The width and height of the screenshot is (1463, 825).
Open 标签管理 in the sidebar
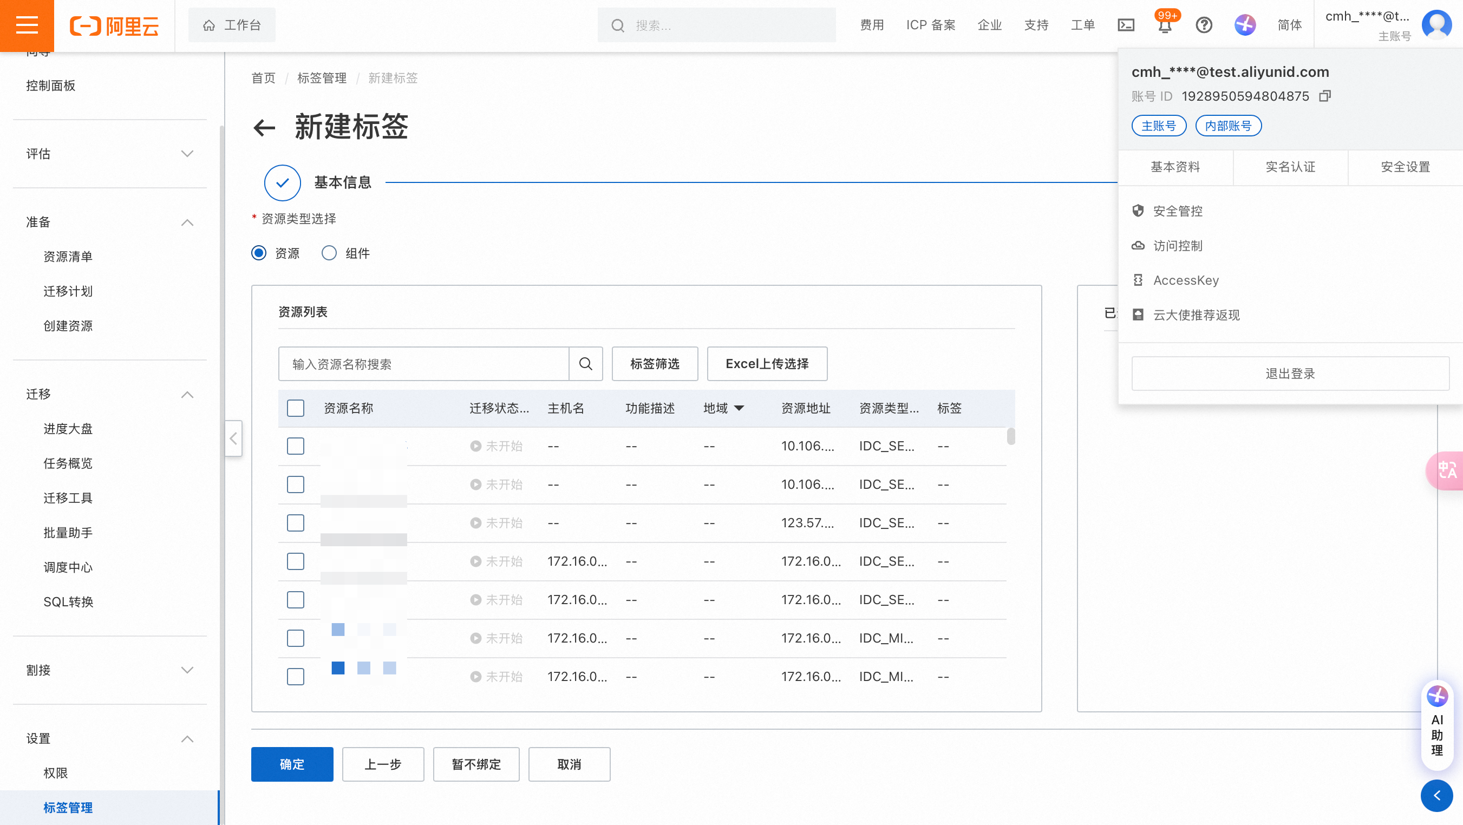[68, 807]
